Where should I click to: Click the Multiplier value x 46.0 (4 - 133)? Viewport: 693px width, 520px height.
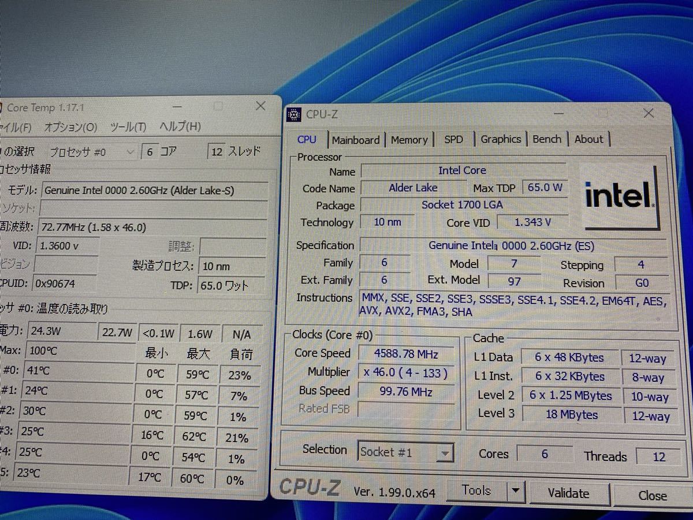click(405, 373)
